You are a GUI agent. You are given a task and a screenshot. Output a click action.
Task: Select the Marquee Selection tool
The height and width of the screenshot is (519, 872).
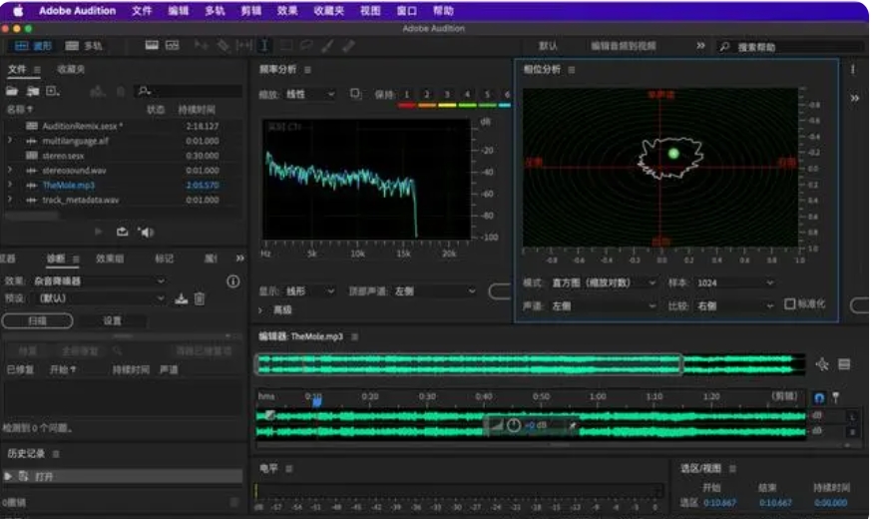pyautogui.click(x=286, y=46)
